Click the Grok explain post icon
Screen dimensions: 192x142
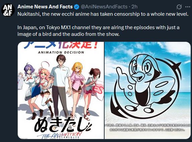[x=179, y=7]
